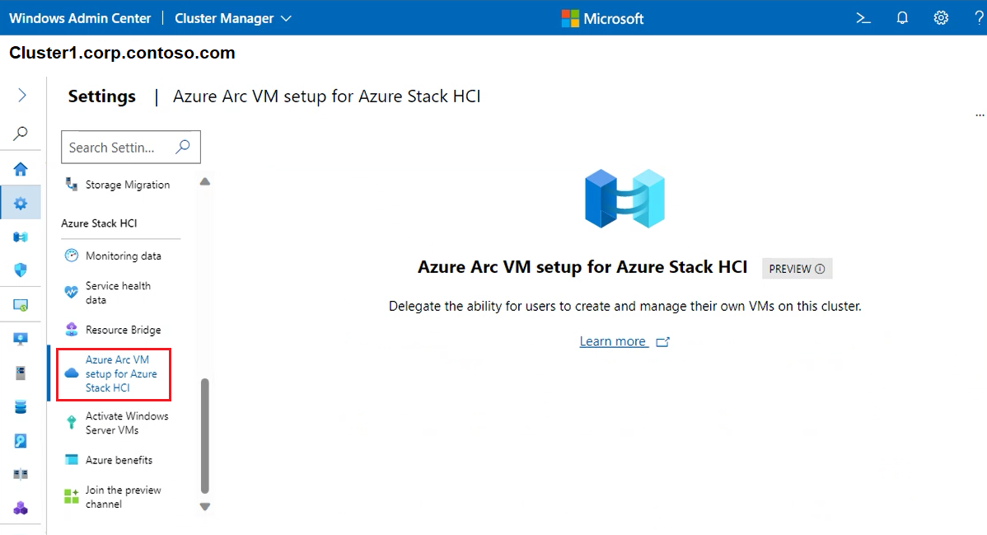Expand the collapsed navigation pane chevron
This screenshot has height=535, width=987.
(x=21, y=93)
